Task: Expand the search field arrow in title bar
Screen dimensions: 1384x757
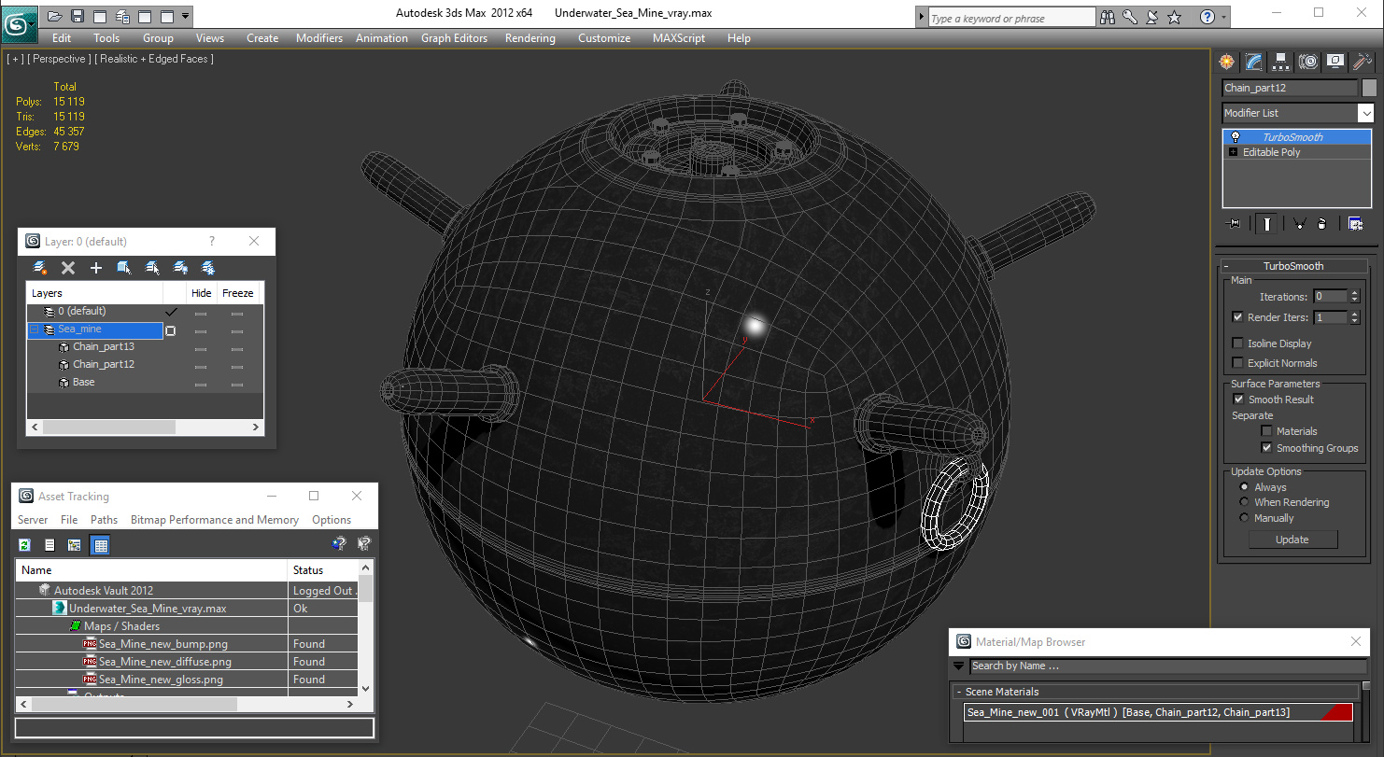Action: 922,17
